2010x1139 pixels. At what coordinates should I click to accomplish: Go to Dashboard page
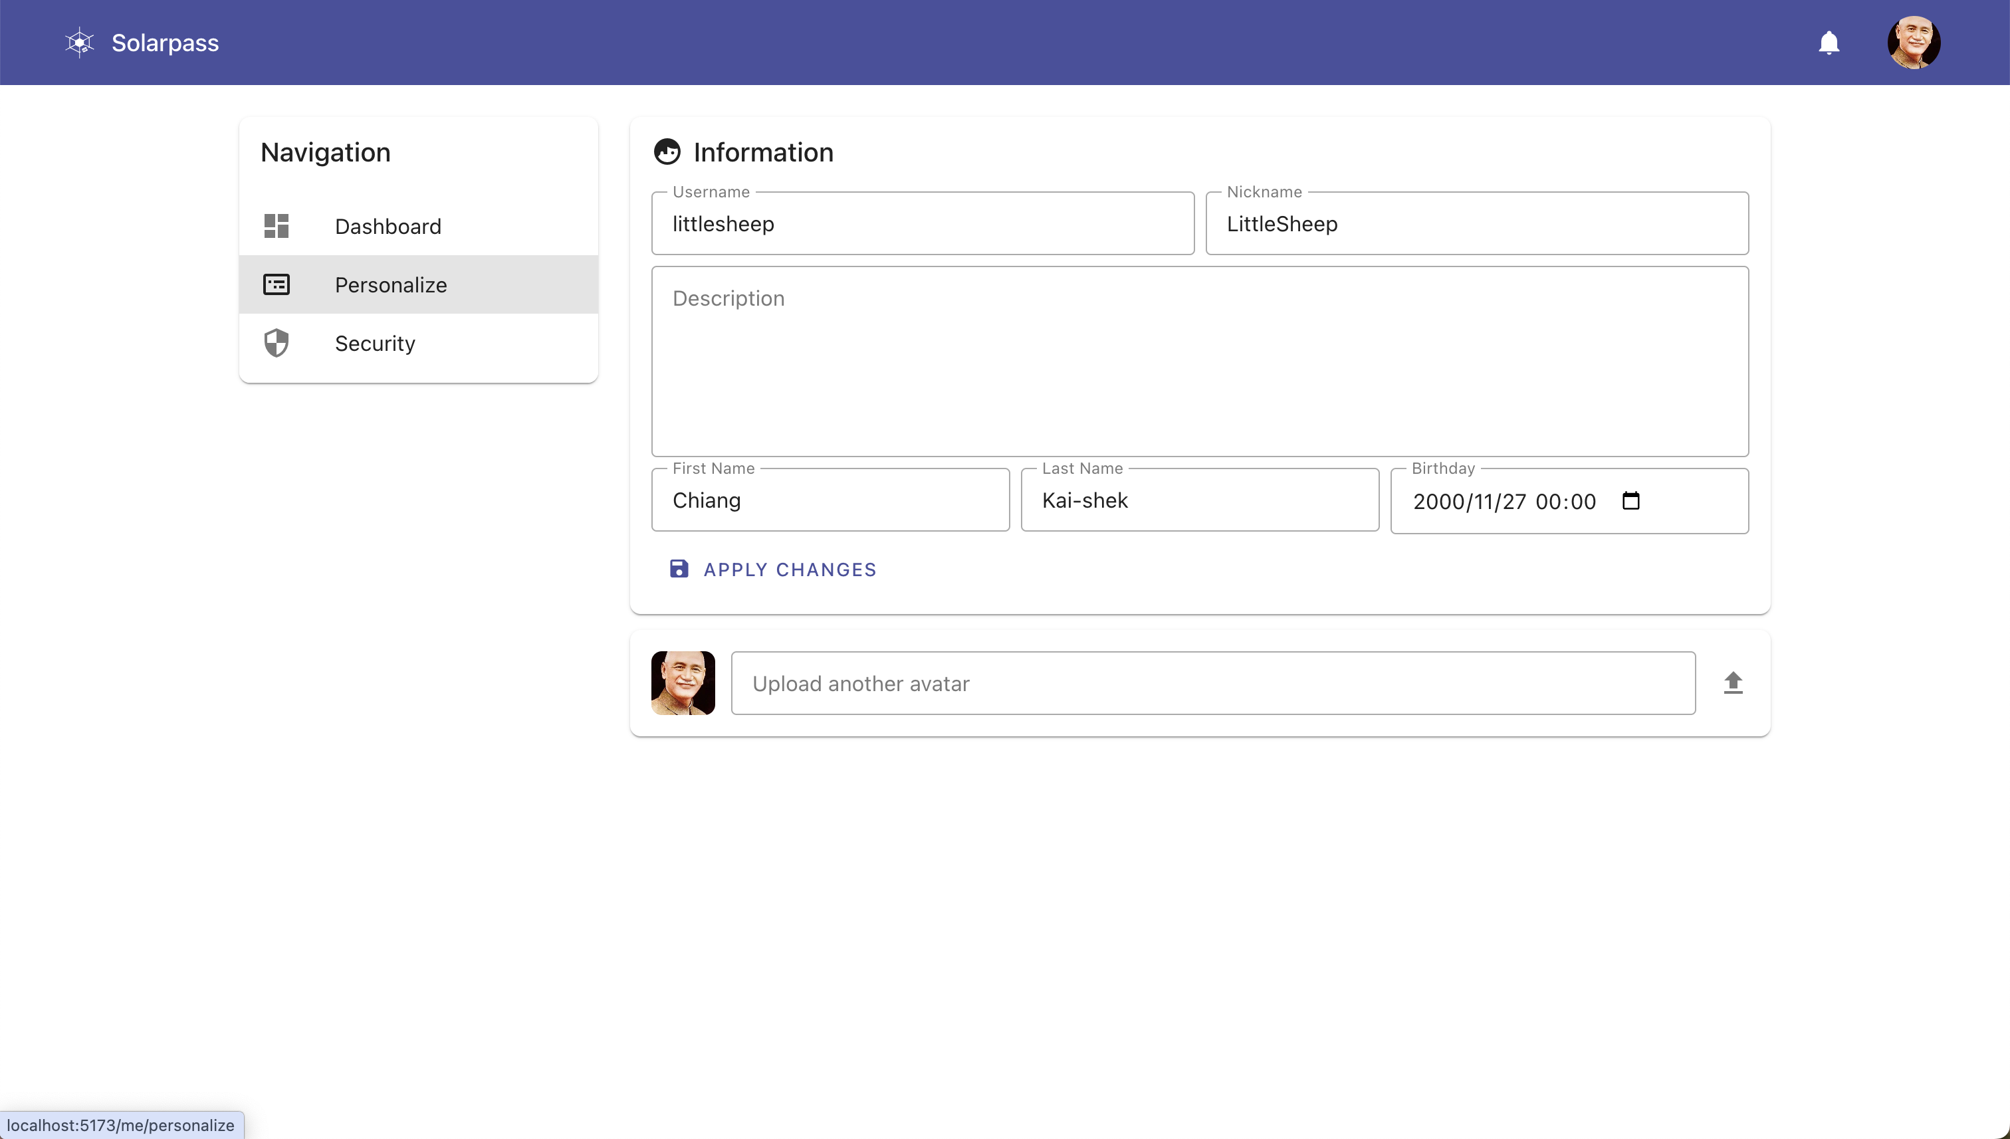click(x=388, y=226)
